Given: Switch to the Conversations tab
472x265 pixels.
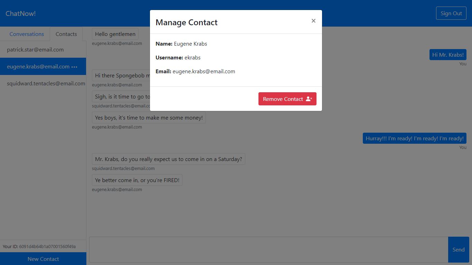Looking at the screenshot, I should [x=27, y=34].
